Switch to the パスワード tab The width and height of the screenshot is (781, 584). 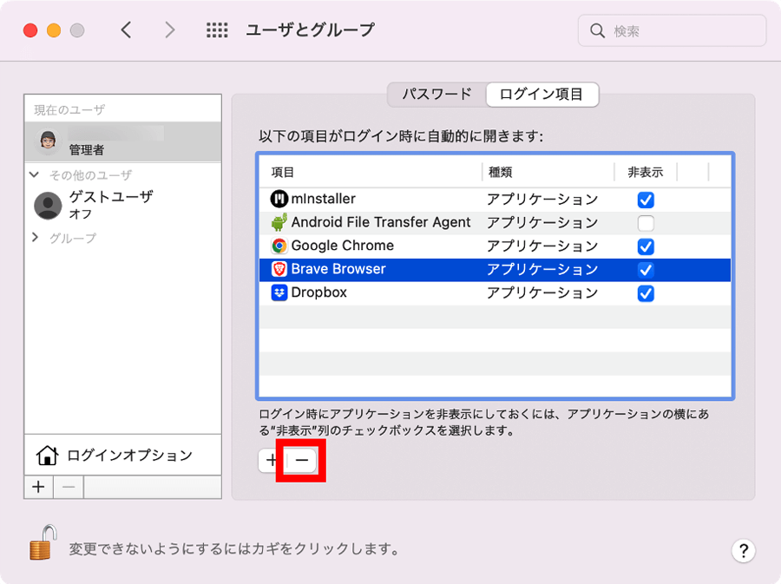coord(436,94)
